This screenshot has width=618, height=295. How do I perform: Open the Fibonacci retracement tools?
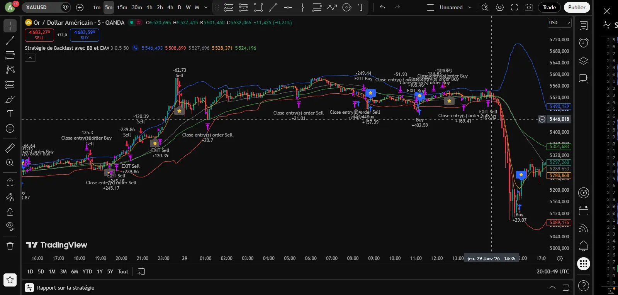point(10,55)
